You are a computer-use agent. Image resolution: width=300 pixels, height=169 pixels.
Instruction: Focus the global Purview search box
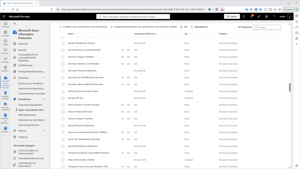tap(133, 17)
